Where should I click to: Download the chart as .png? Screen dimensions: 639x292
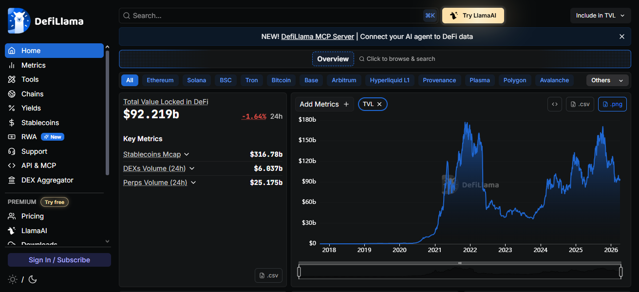click(x=612, y=104)
